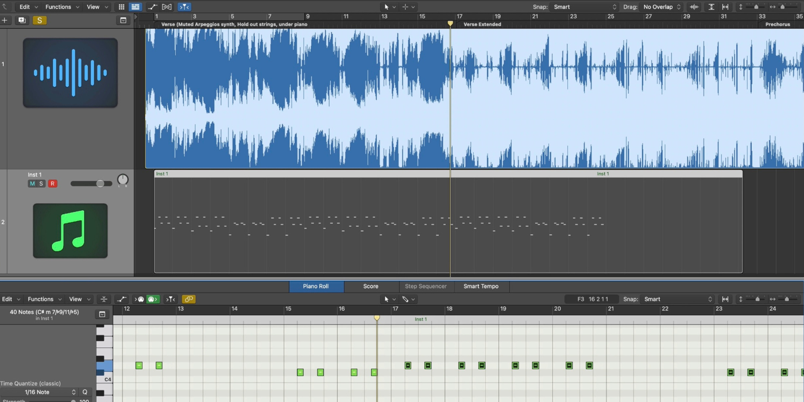Switch to the Step Sequencer tab

tap(426, 286)
